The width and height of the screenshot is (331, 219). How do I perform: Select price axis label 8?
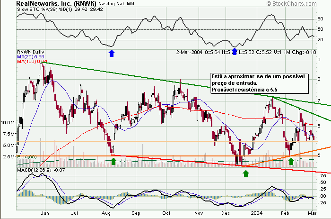pos(319,79)
